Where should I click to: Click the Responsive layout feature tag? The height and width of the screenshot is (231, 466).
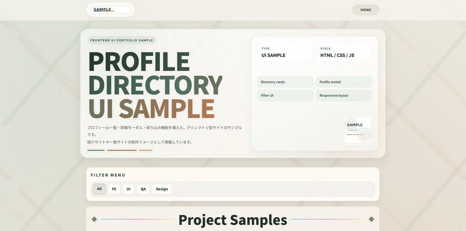343,95
